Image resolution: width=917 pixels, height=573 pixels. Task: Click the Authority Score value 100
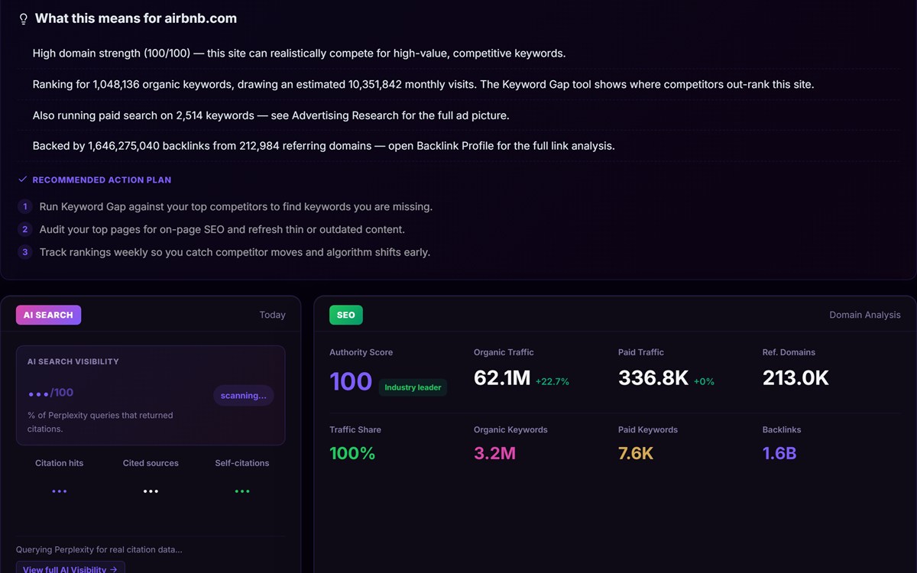351,381
